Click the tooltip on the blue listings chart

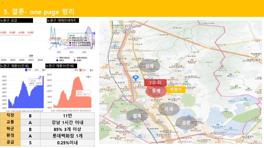(35, 82)
